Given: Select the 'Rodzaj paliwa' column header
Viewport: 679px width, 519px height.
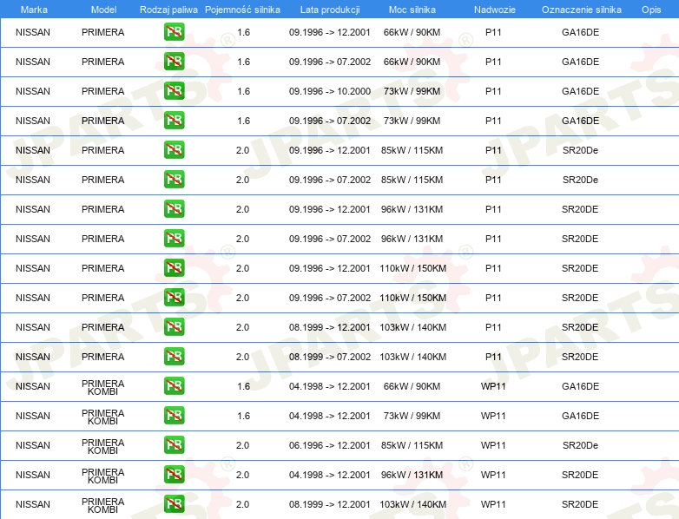Looking at the screenshot, I should click(168, 10).
